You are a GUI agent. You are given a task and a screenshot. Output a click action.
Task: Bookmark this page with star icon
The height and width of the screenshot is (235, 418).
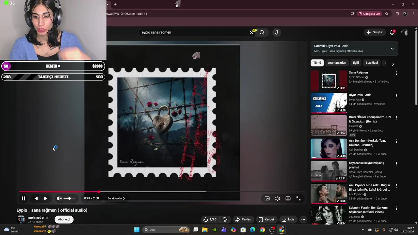pyautogui.click(x=387, y=14)
